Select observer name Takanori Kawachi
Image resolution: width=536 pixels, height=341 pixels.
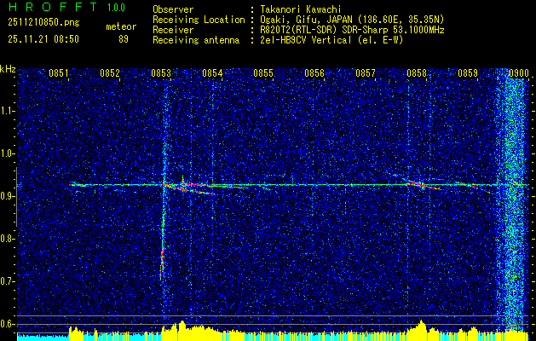point(299,9)
